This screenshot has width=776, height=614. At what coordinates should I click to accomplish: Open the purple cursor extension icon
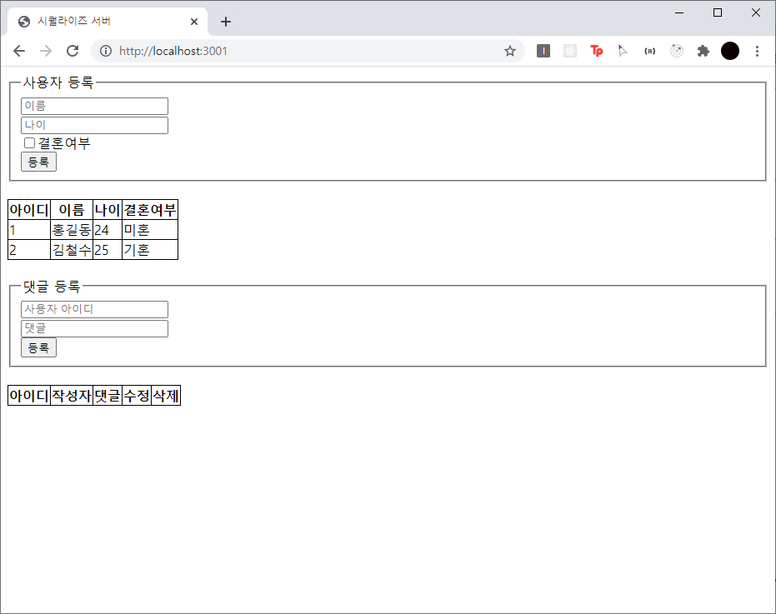623,51
